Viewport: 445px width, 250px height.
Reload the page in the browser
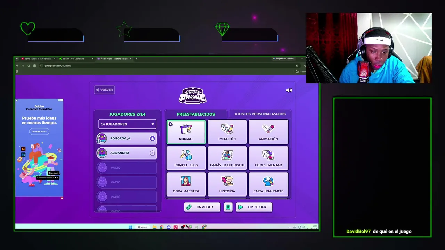29,66
